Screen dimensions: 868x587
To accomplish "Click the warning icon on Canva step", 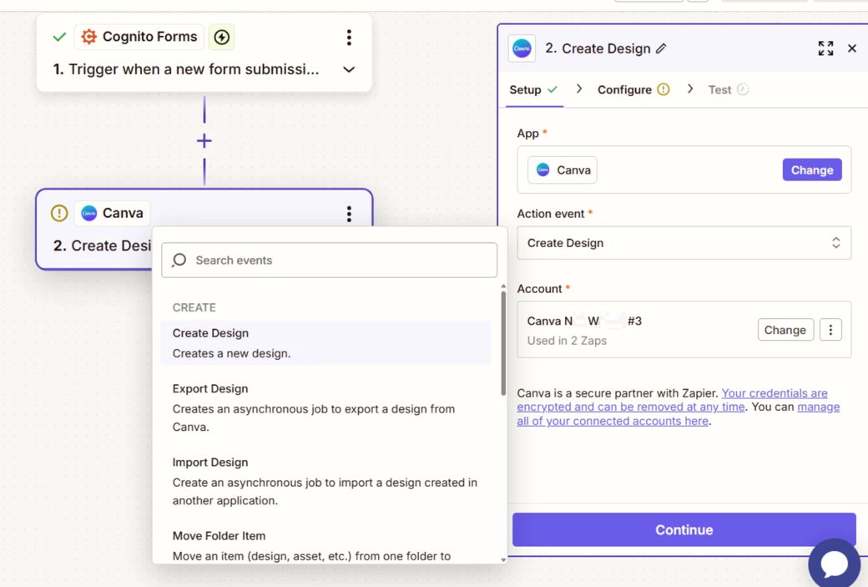I will pos(59,213).
